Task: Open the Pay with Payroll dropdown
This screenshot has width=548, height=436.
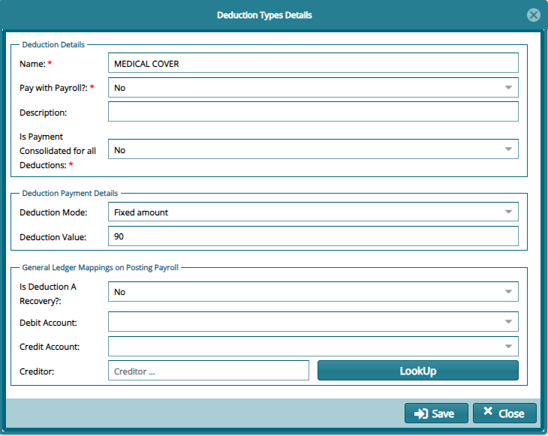Action: [313, 87]
